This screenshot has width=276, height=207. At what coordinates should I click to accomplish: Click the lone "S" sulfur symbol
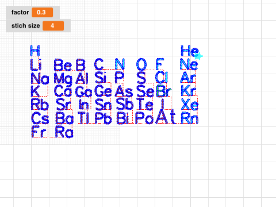pyautogui.click(x=141, y=78)
